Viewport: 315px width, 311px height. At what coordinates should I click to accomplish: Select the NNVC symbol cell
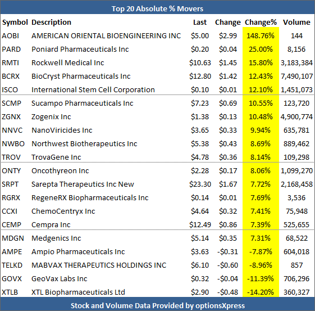[x=12, y=130]
